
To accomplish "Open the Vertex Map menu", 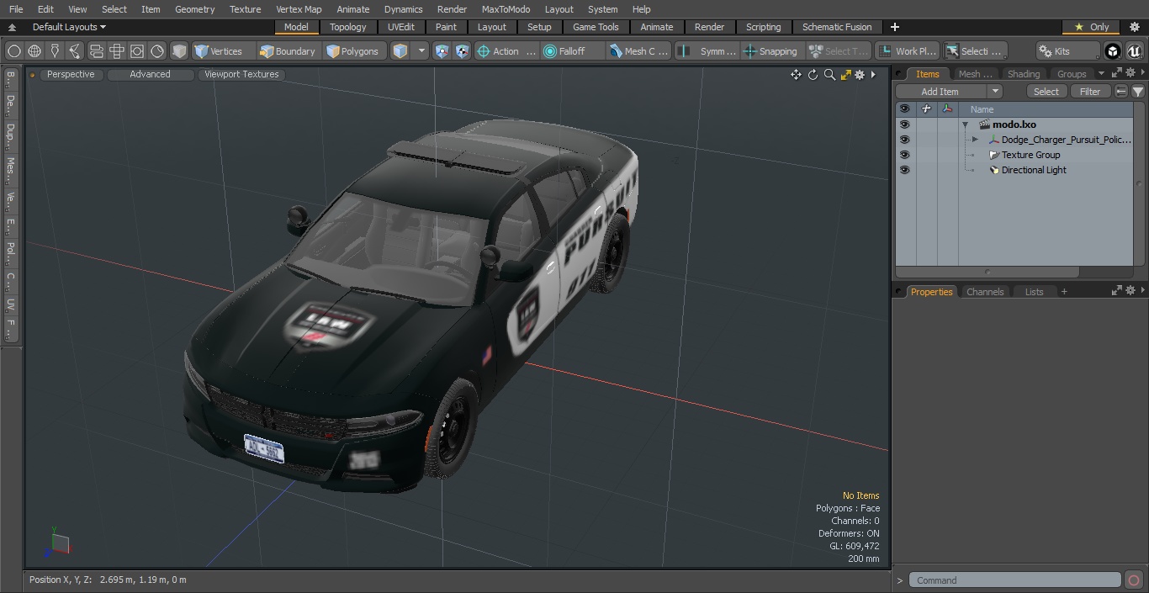I will 299,9.
